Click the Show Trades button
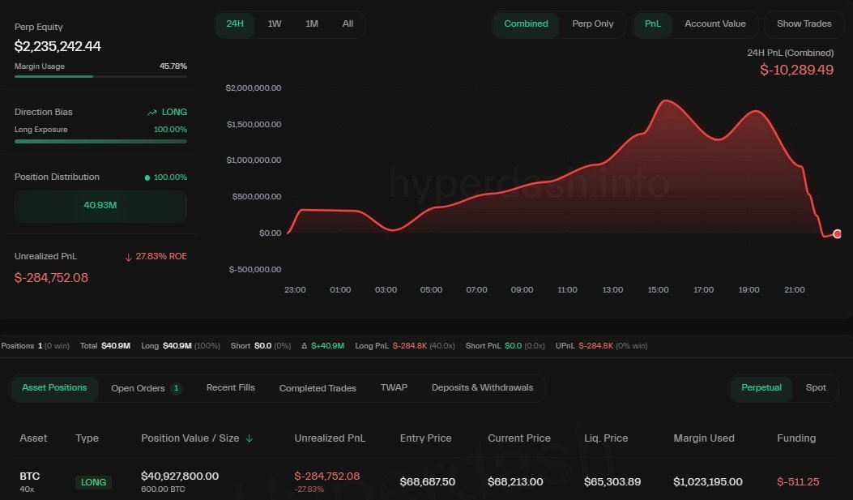Image resolution: width=853 pixels, height=500 pixels. [804, 24]
